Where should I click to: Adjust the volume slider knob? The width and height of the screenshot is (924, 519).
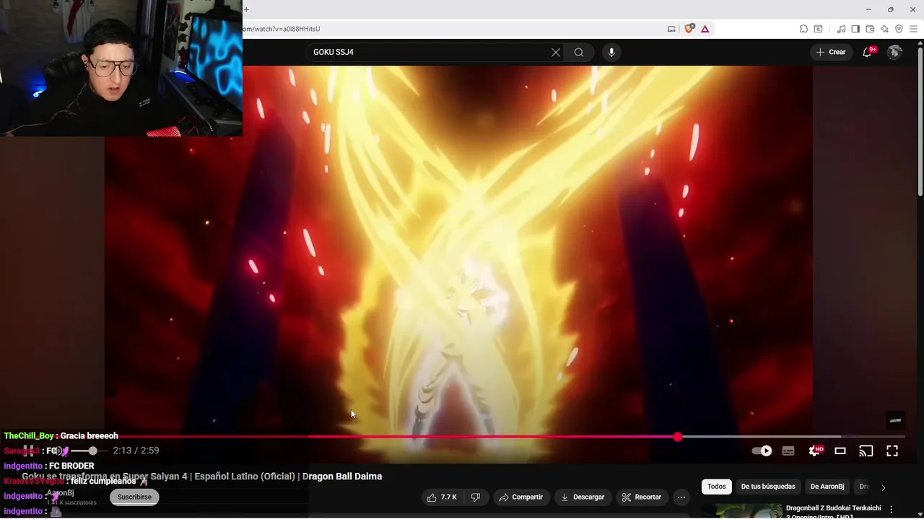pyautogui.click(x=92, y=451)
